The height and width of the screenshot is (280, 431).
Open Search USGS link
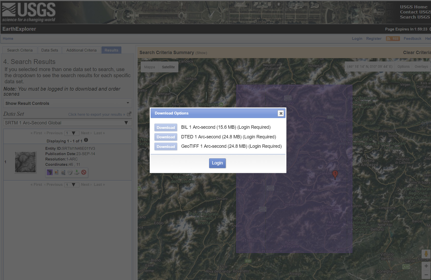point(415,17)
